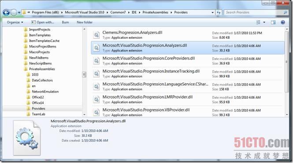Click Burn in the toolbar
Viewport: 293px width, 163px height.
[65, 22]
